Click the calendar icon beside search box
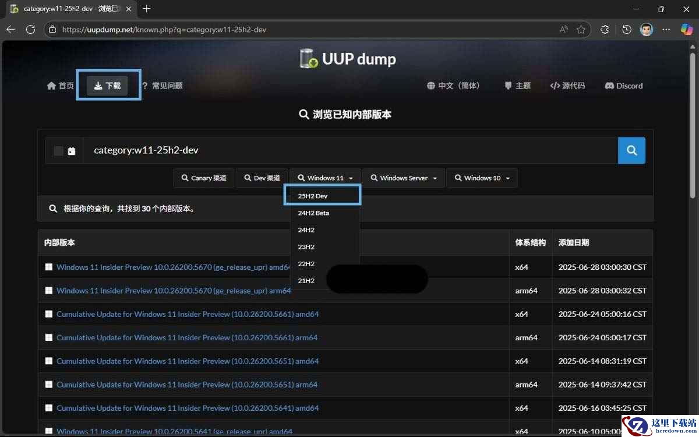The height and width of the screenshot is (437, 699). tap(72, 151)
